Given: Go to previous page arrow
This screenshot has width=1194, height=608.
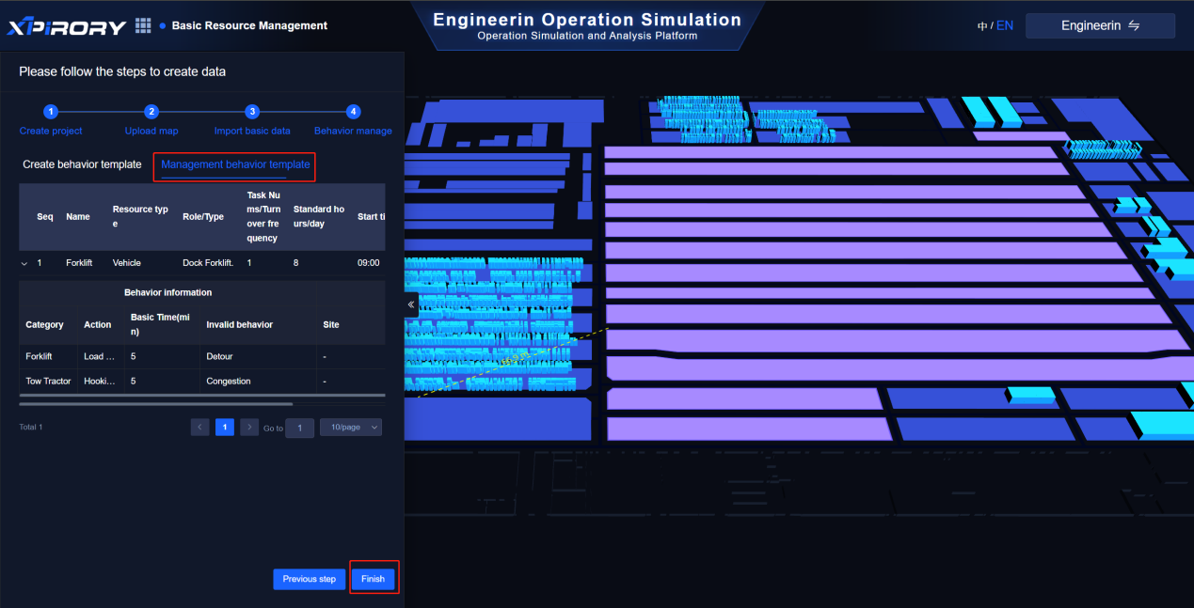Looking at the screenshot, I should pyautogui.click(x=199, y=428).
